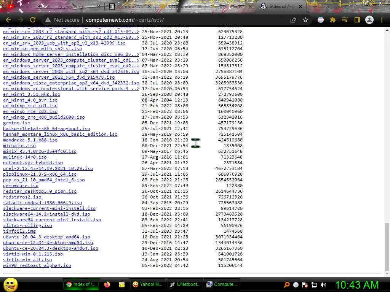Reload the page with the refresh icon
Image resolution: width=390 pixels, height=292 pixels.
(33, 20)
